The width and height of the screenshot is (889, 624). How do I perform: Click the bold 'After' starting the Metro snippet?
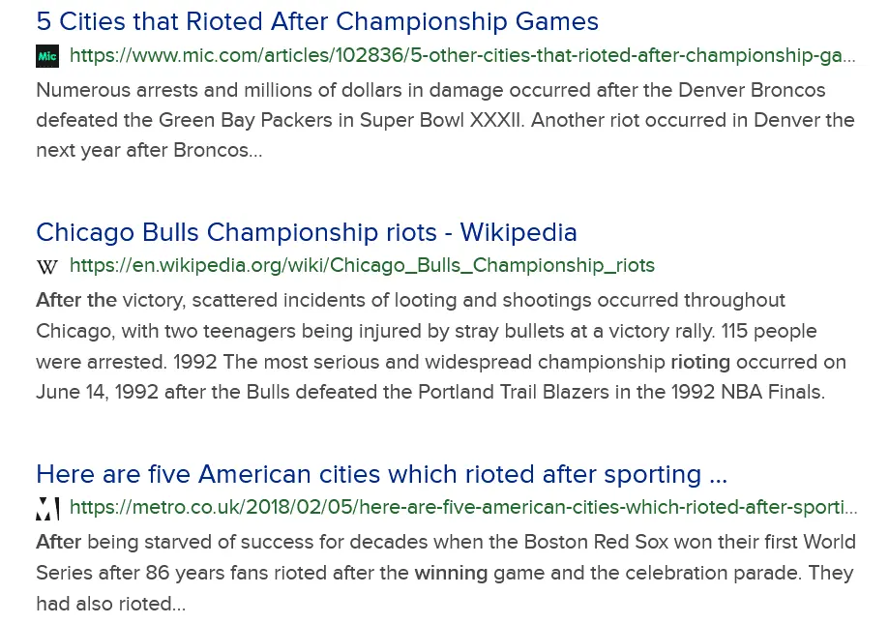click(59, 542)
